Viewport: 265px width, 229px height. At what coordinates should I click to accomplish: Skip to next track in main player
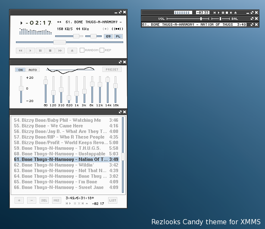[60, 50]
